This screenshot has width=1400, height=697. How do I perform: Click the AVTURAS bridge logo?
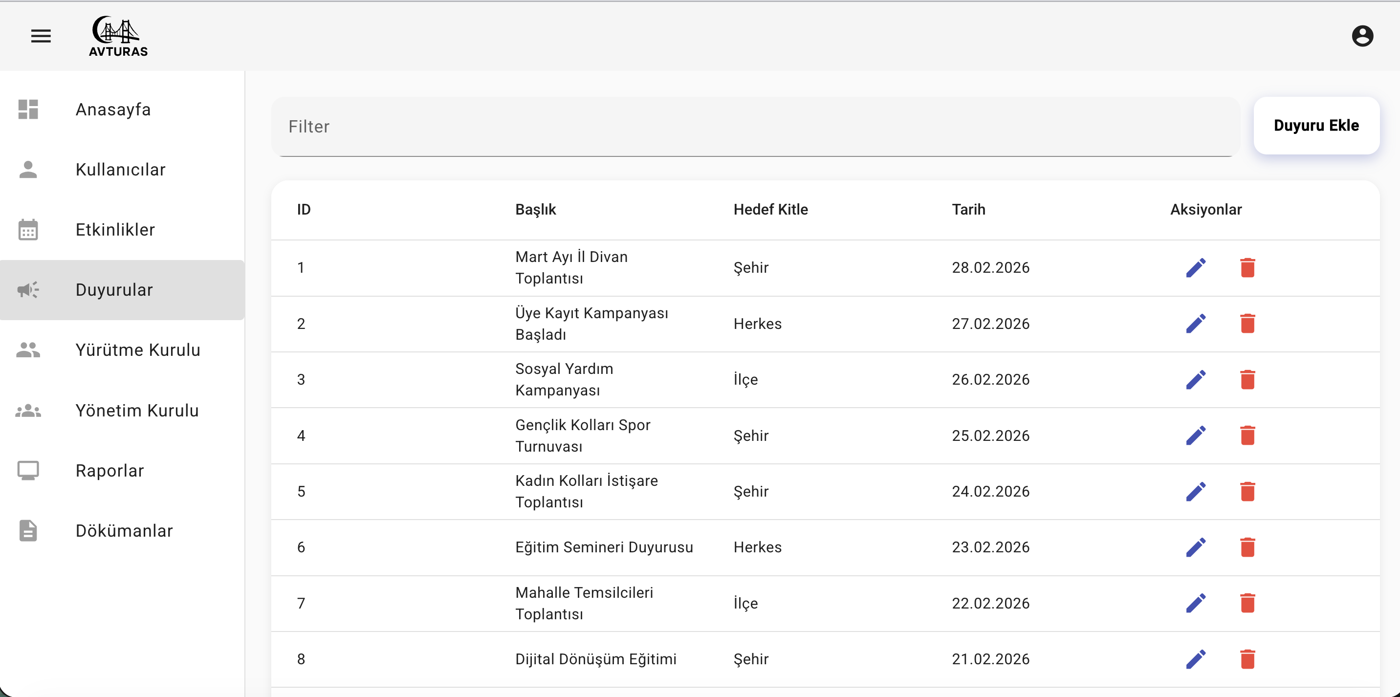[x=118, y=36]
